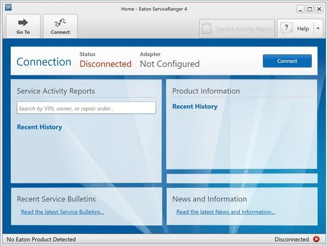Screen dimensions: 328x246
Task: Click the SR application icon in title bar
Action: pos(8,8)
